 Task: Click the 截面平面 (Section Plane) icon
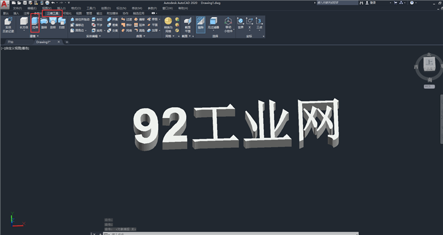coord(188,25)
